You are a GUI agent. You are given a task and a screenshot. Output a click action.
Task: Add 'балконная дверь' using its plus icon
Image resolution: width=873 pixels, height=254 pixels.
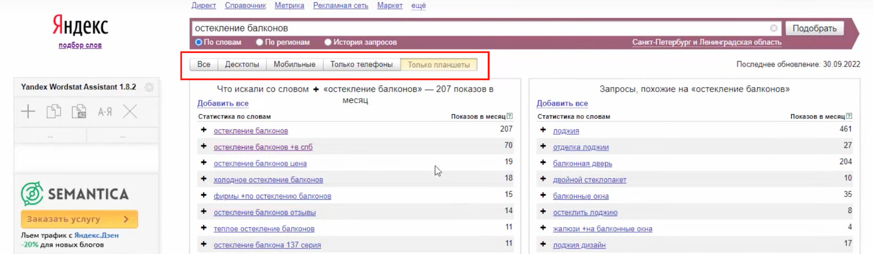tap(543, 163)
